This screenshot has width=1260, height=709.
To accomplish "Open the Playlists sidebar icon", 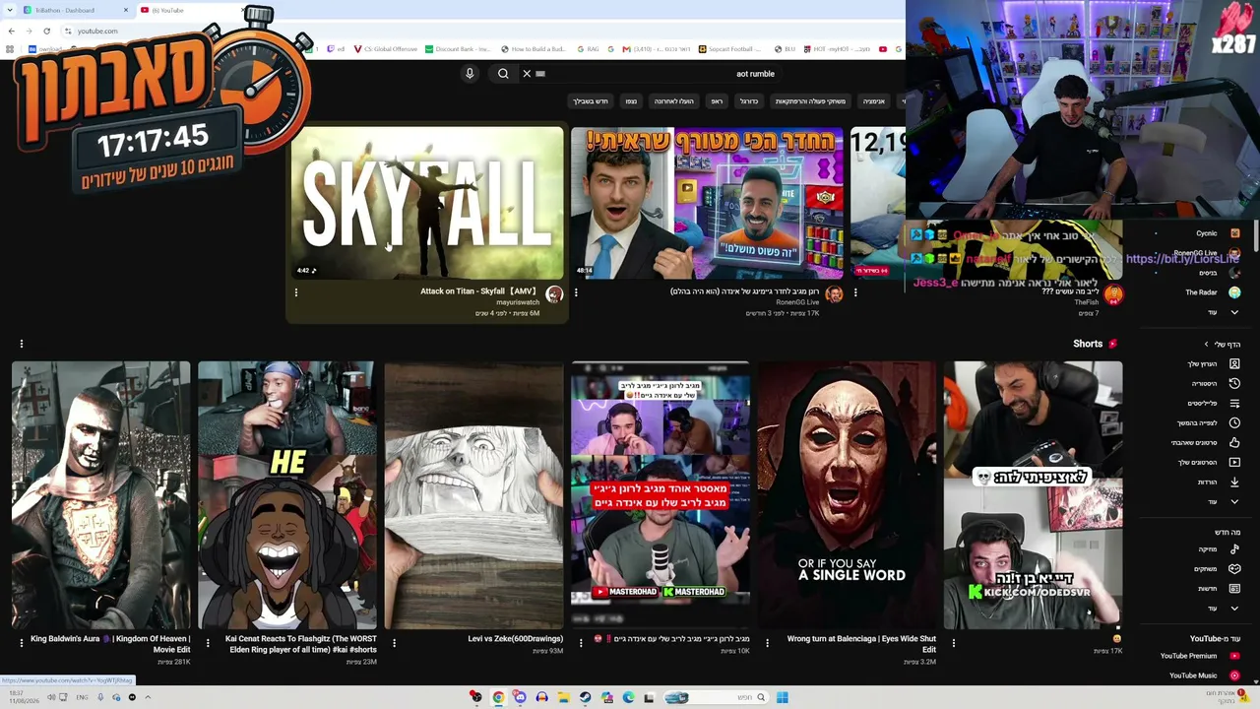I will pos(1234,403).
